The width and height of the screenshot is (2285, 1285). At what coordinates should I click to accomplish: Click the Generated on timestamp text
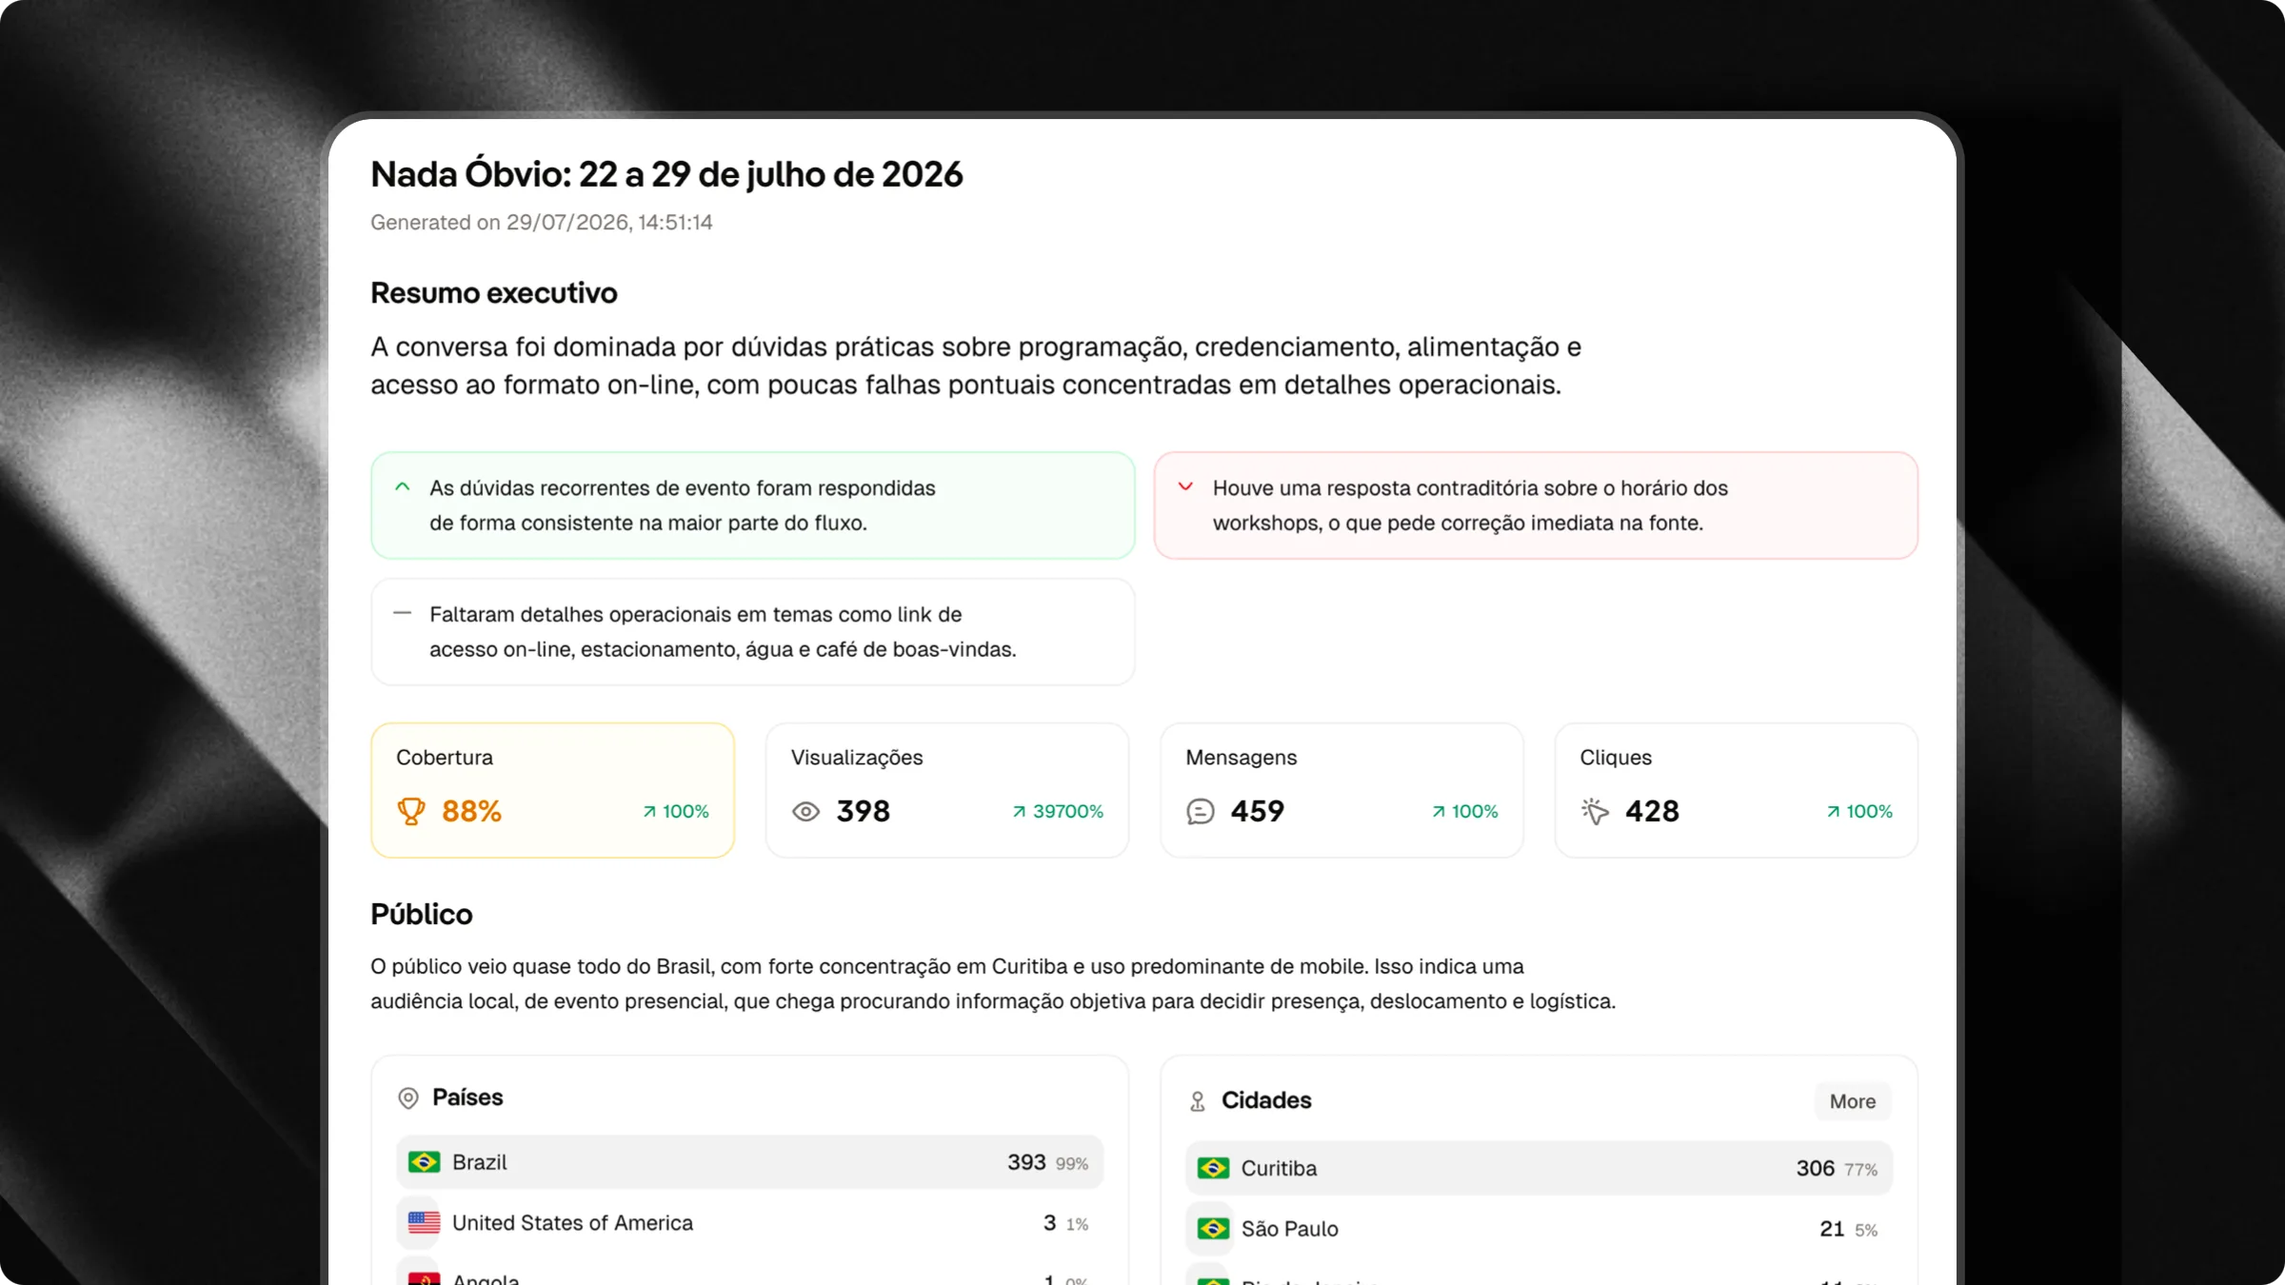pyautogui.click(x=541, y=223)
